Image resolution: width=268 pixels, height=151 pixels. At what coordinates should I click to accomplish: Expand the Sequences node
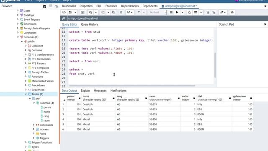pos(26,90)
